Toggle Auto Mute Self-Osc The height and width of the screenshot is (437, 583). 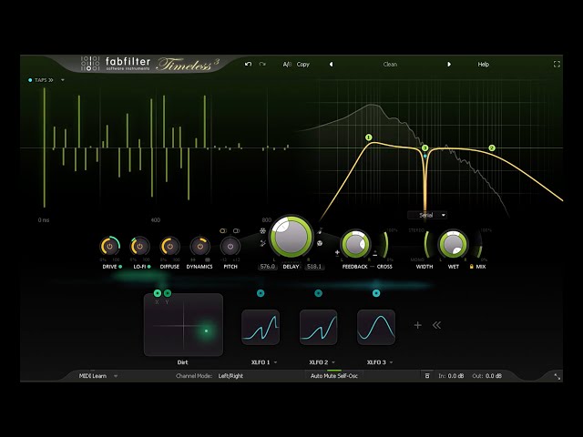pyautogui.click(x=334, y=376)
